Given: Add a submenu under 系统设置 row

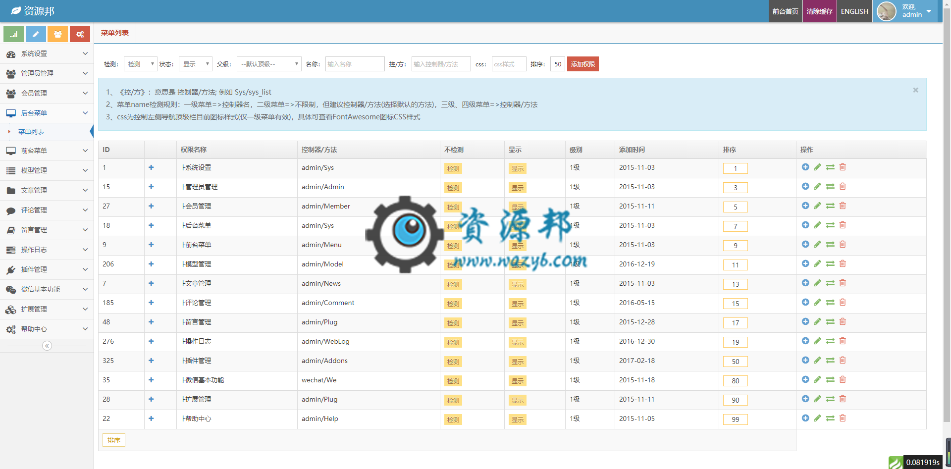Looking at the screenshot, I should [805, 167].
